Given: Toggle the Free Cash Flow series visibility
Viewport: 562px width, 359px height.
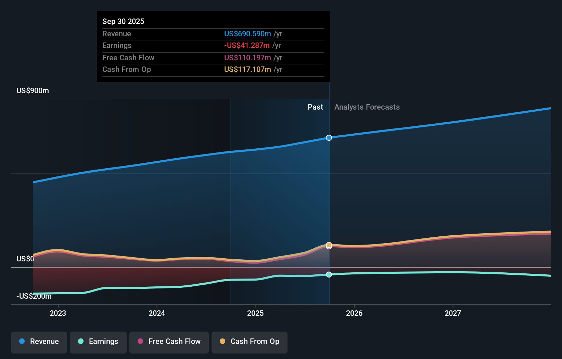Looking at the screenshot, I should pos(169,342).
